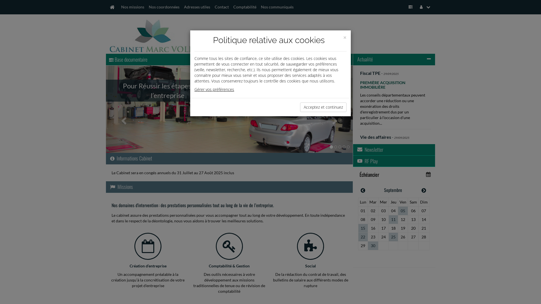The height and width of the screenshot is (304, 541).
Task: Open Gérer vos préférences link
Action: [x=214, y=90]
